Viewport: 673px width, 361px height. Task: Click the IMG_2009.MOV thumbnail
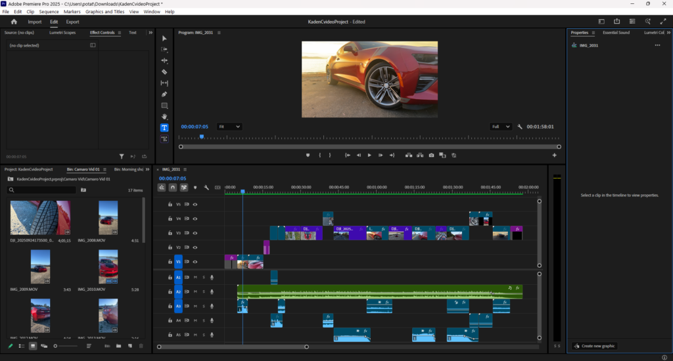(40, 266)
